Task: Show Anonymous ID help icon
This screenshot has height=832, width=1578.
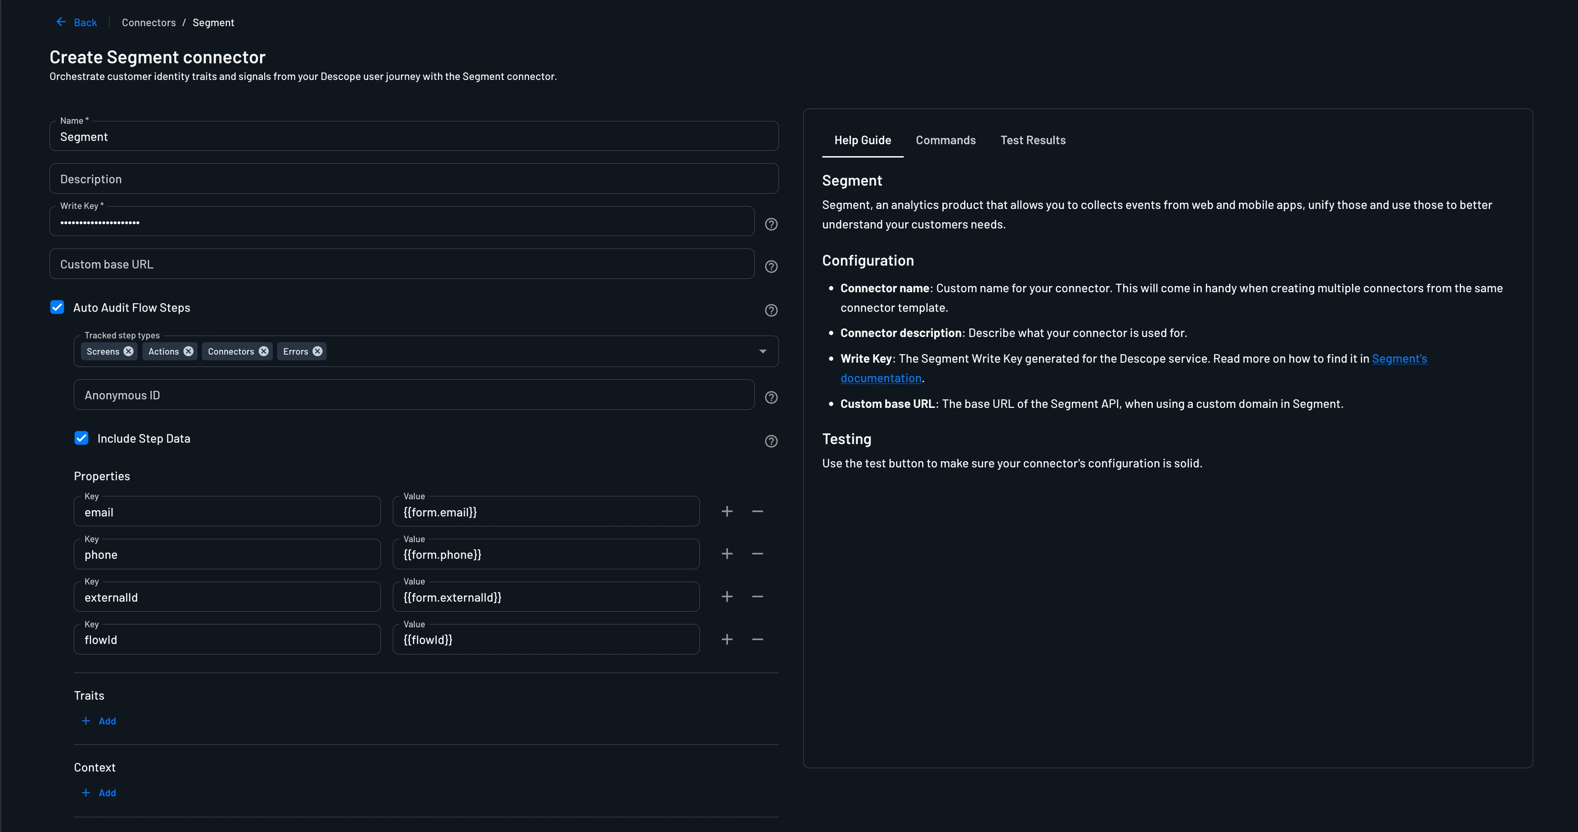Action: click(771, 397)
